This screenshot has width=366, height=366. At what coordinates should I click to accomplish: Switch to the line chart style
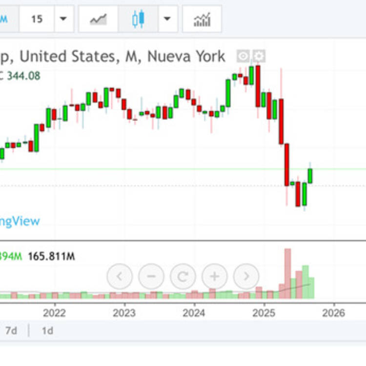tap(98, 19)
